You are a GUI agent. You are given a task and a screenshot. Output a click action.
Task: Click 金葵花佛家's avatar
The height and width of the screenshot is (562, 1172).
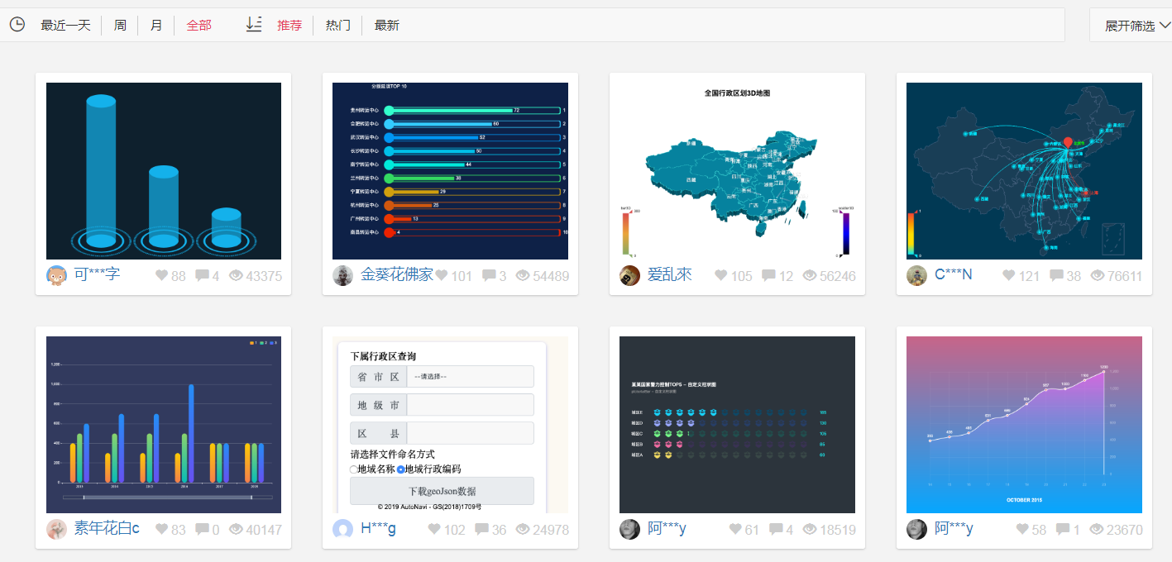342,275
